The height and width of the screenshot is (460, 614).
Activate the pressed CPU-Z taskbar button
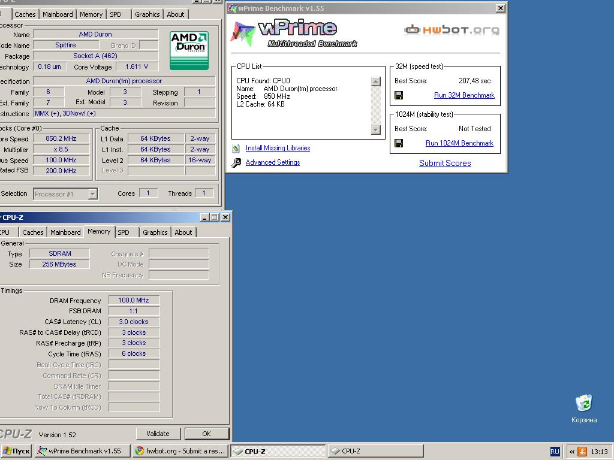[278, 451]
